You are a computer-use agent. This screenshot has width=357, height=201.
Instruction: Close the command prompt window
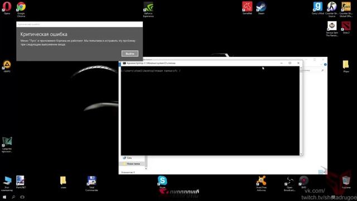pyautogui.click(x=298, y=63)
